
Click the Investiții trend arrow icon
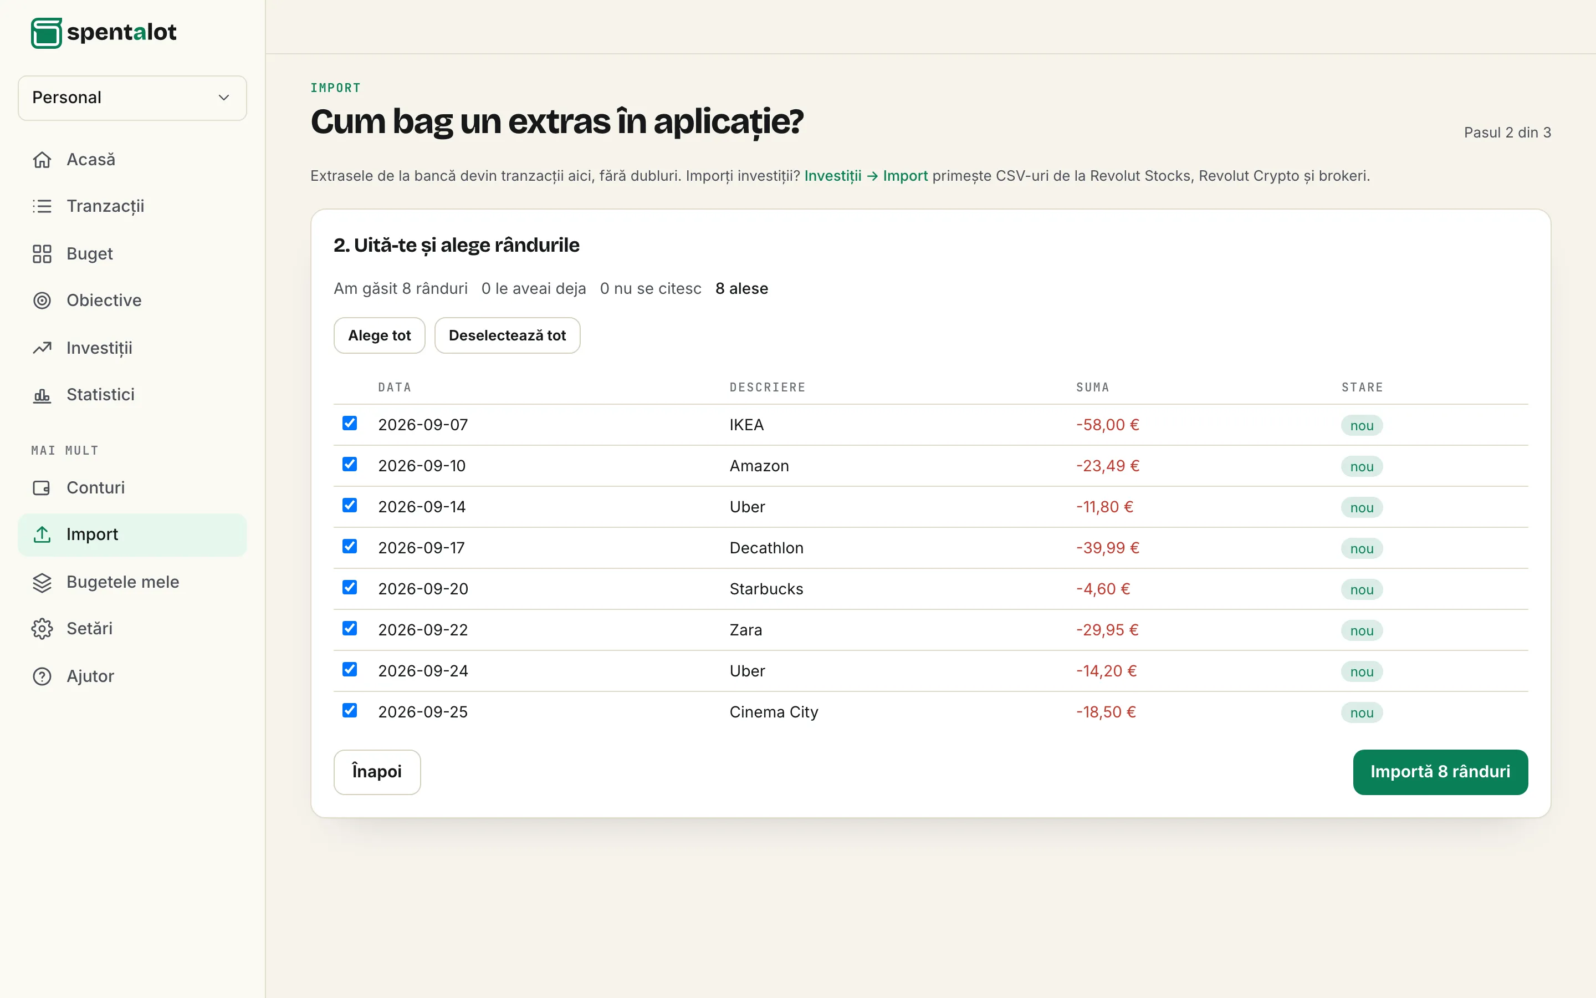coord(42,348)
